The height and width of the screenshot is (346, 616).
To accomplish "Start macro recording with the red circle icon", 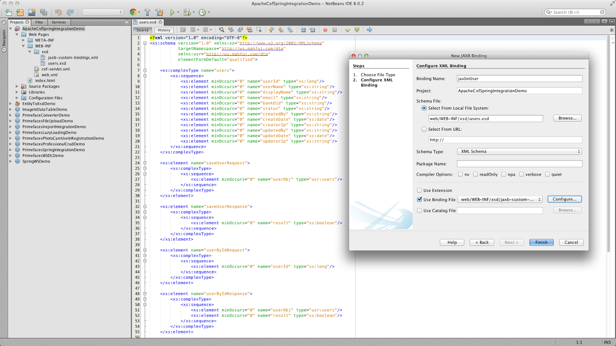I will point(325,30).
